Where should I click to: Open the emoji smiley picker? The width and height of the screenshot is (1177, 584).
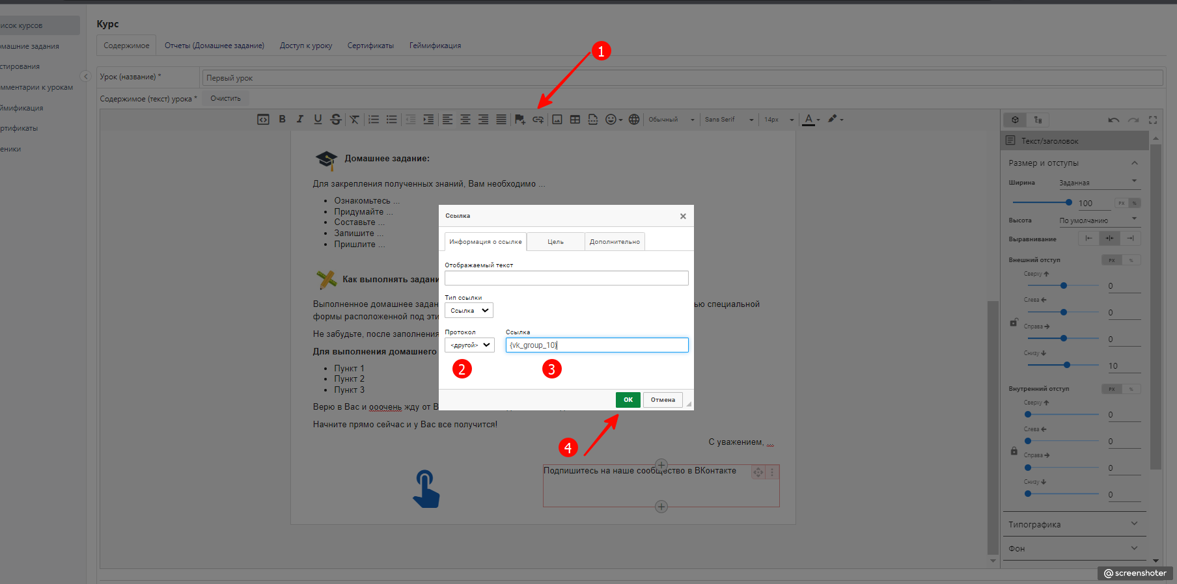pos(613,120)
